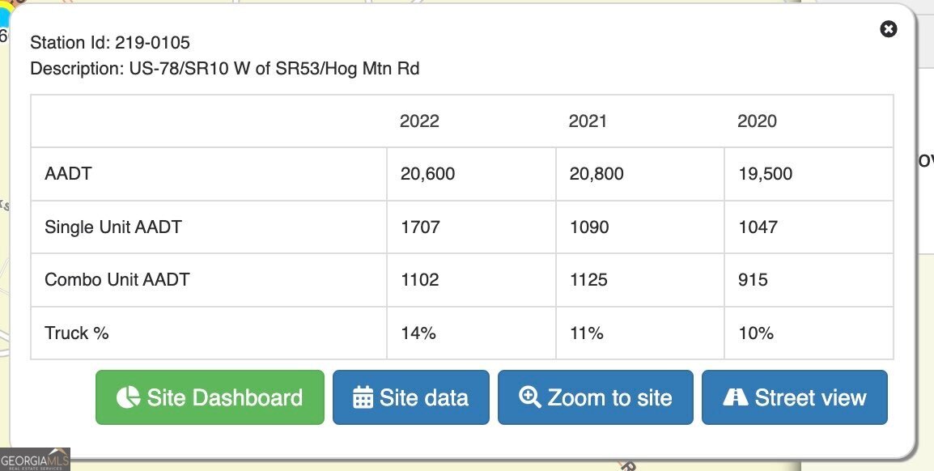Click the Single Unit AADT row label

[113, 227]
